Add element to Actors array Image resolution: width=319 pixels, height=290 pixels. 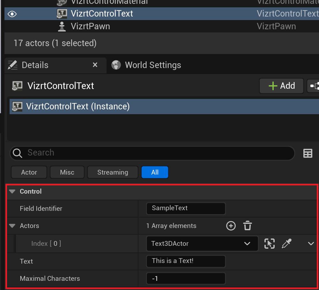click(231, 226)
